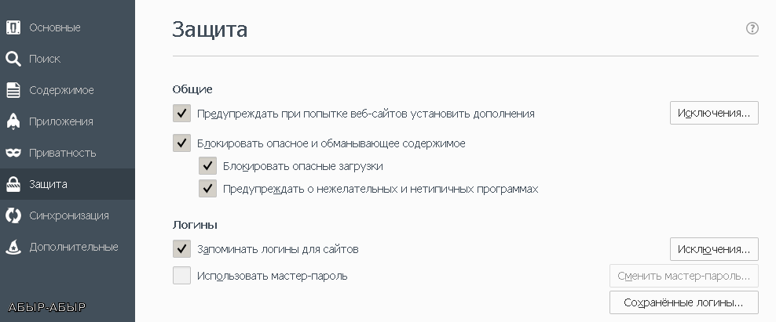Click the Основные panel icon in sidebar
Image resolution: width=776 pixels, height=322 pixels.
point(13,27)
